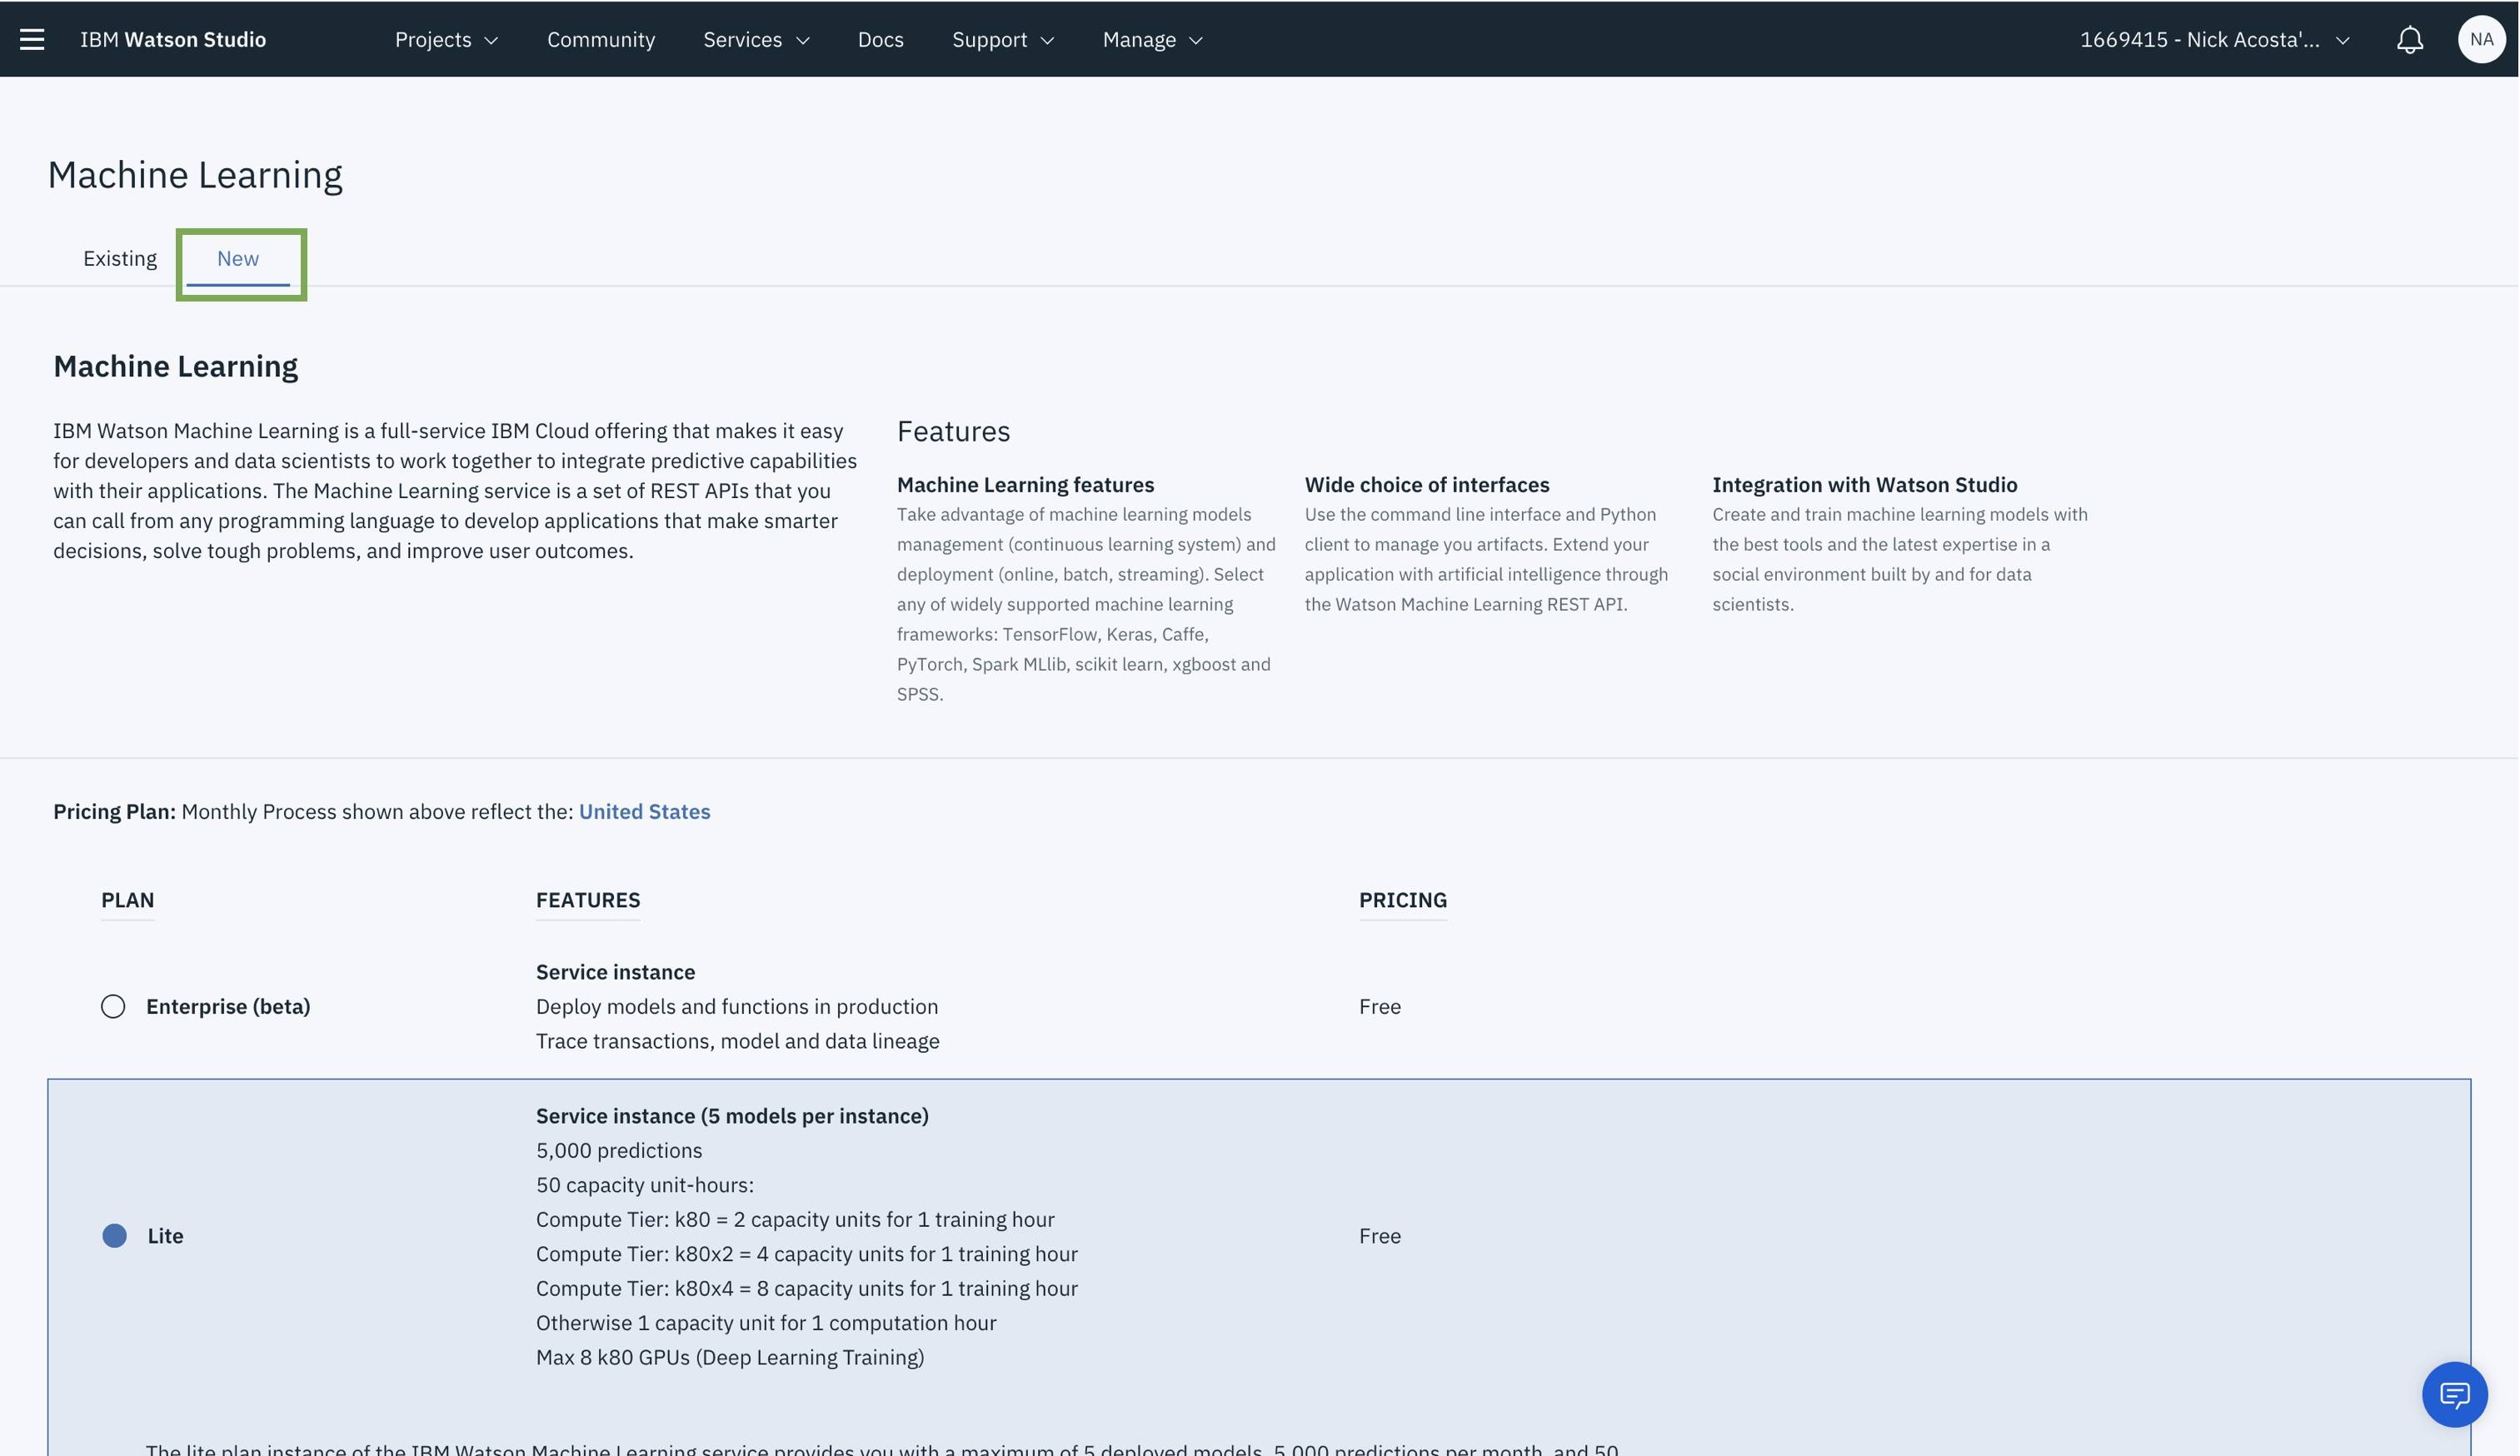
Task: Click the IBM Watson Studio logo
Action: click(173, 39)
